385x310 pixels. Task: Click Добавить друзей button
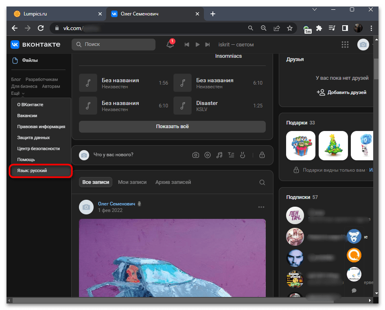click(x=341, y=92)
